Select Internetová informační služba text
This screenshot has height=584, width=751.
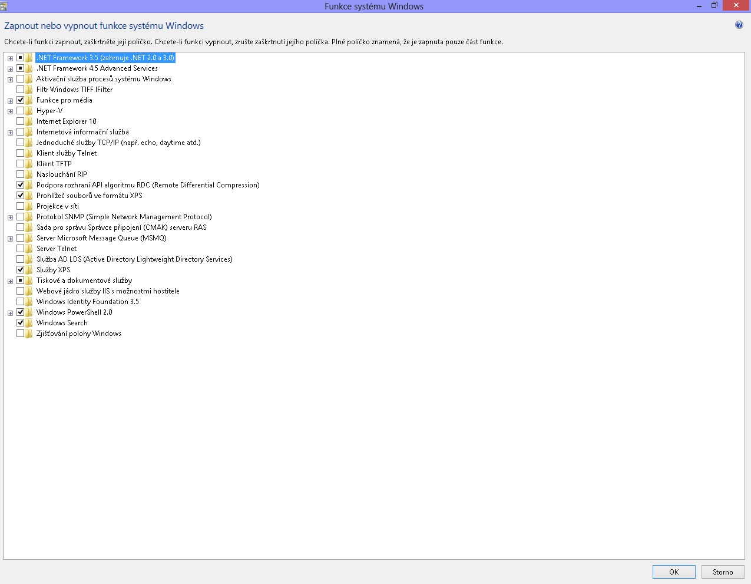tap(82, 132)
